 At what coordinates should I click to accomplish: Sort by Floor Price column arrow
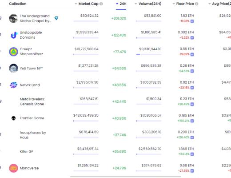174,4
